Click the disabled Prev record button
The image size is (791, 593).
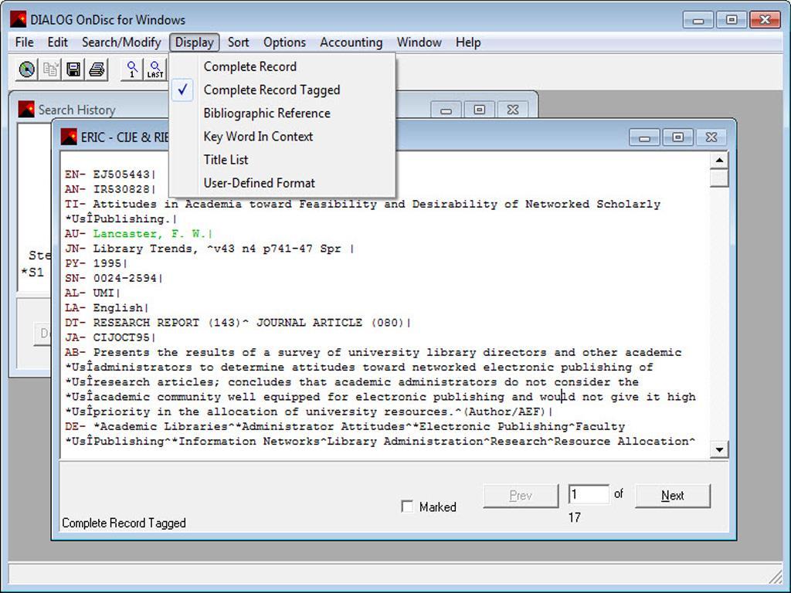pos(521,496)
